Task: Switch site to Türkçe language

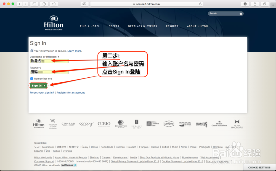Action: (x=56, y=151)
